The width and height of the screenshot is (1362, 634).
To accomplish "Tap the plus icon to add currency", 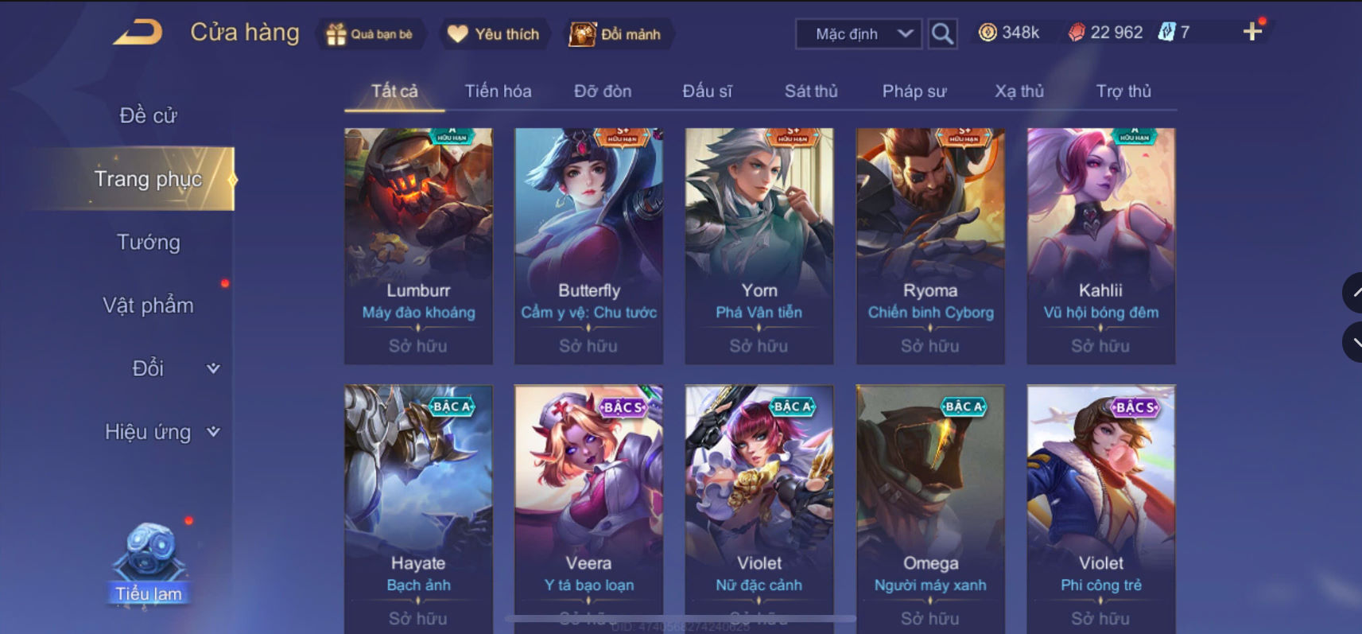I will pos(1252,32).
